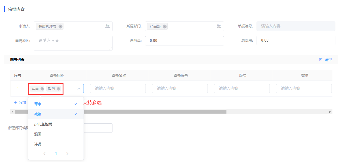The width and height of the screenshot is (341, 162).
Task: Remove the 超级管理员 applicant tag
Action: 61,27
